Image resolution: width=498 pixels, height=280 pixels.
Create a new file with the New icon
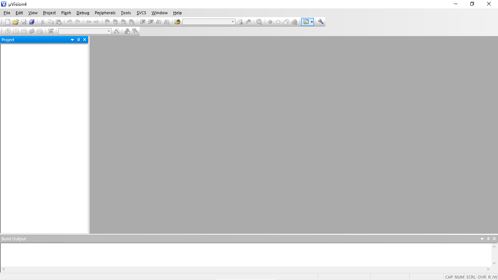pos(8,22)
